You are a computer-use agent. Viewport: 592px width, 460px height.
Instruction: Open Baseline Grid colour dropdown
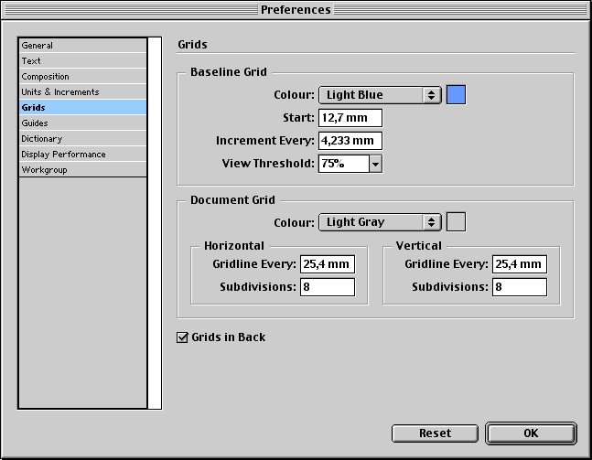(x=380, y=95)
